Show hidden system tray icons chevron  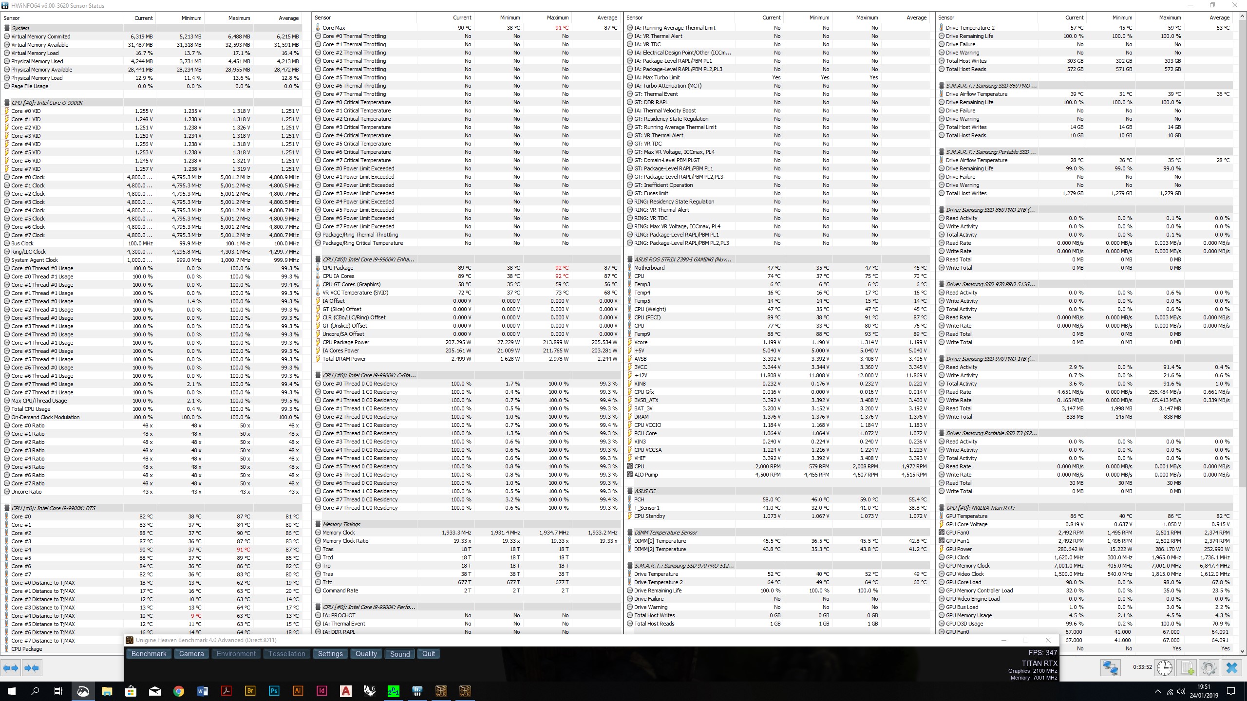click(x=1157, y=691)
